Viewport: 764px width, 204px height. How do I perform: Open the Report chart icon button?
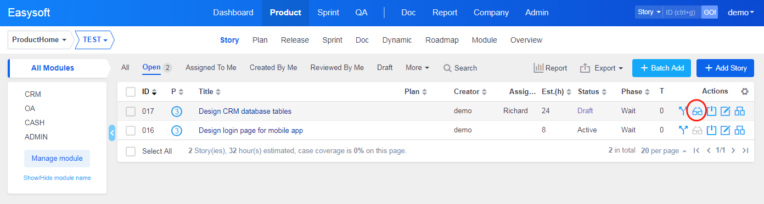coord(550,68)
